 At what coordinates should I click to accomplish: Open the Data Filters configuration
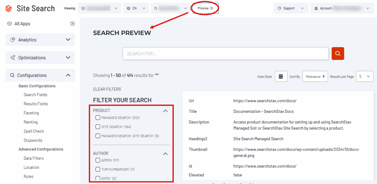point(34,158)
